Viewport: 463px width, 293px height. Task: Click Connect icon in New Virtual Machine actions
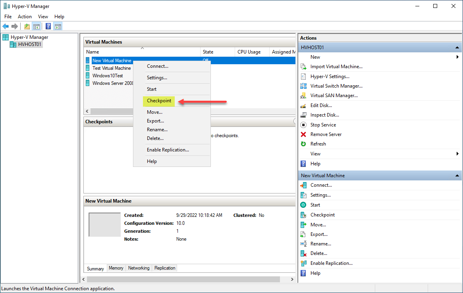[303, 185]
